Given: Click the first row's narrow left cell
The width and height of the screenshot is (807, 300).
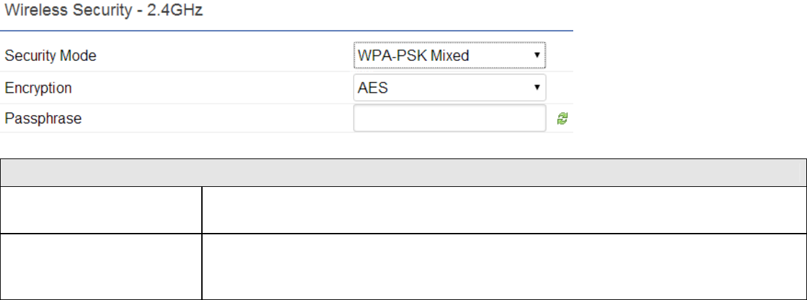Looking at the screenshot, I should [101, 210].
